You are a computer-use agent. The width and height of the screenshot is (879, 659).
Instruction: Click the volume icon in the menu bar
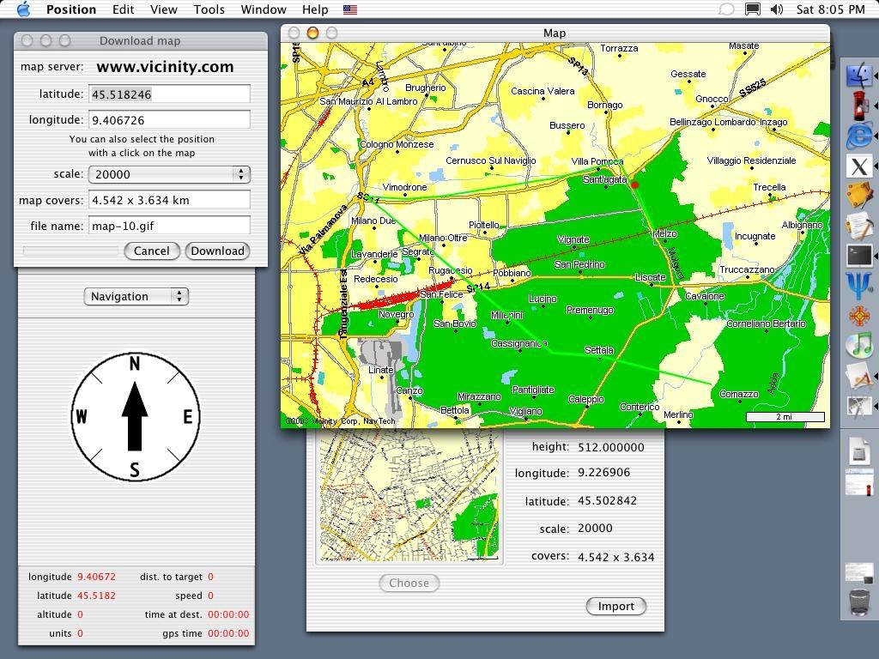776,9
